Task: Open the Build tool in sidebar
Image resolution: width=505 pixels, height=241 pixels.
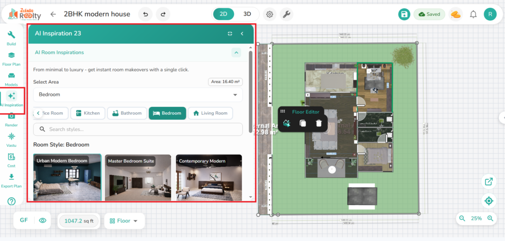Action: click(x=11, y=38)
